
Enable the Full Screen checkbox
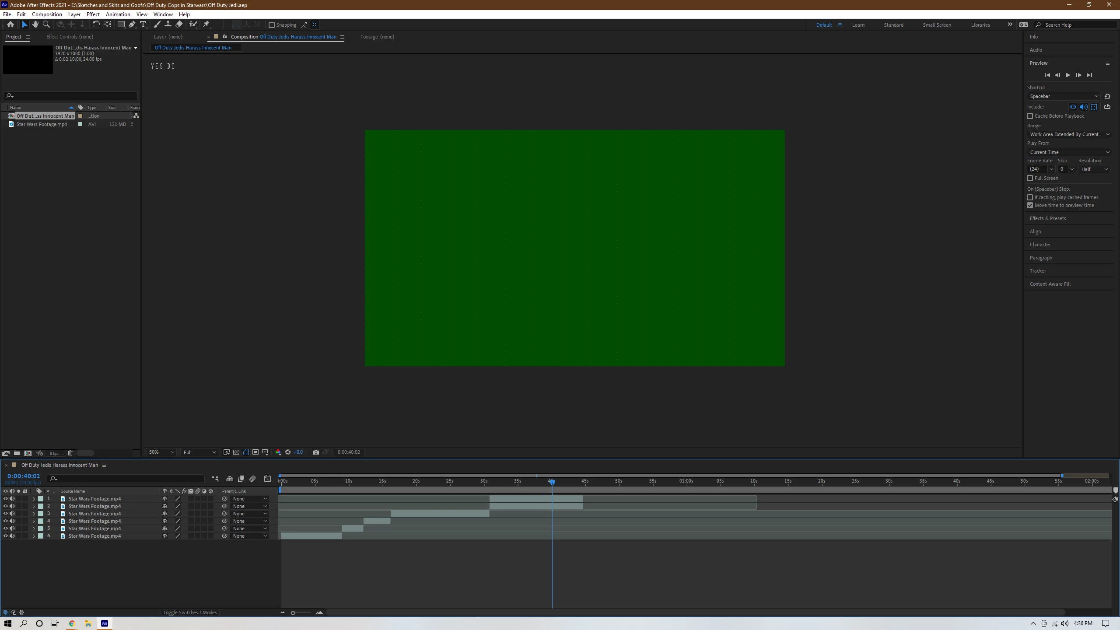click(x=1030, y=178)
